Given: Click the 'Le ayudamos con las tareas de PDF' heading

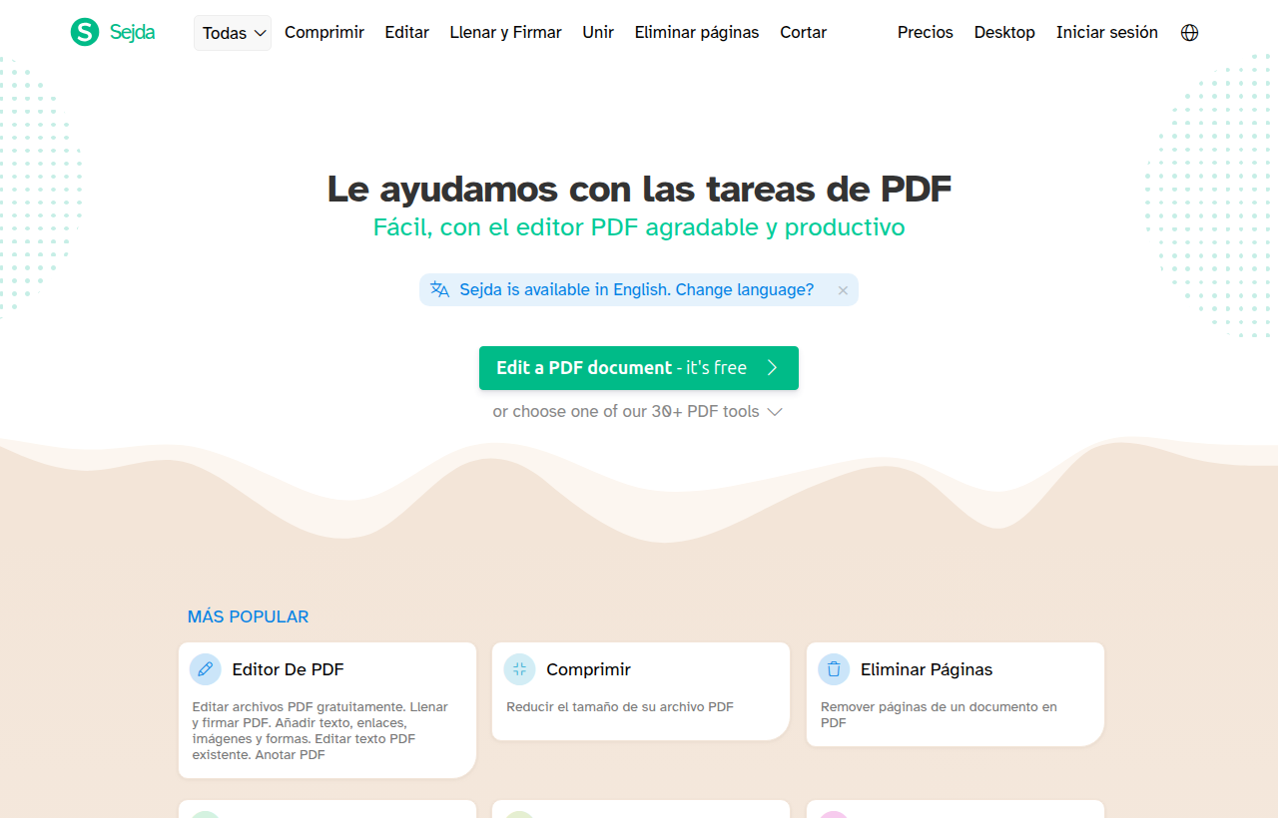Looking at the screenshot, I should coord(639,189).
